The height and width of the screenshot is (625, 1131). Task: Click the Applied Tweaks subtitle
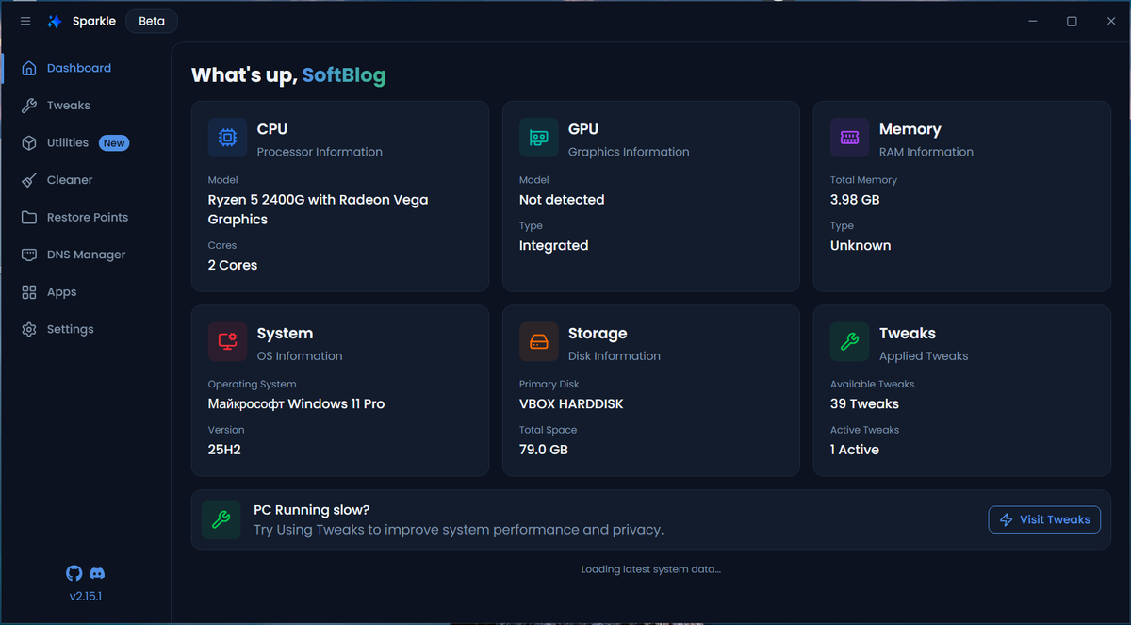click(x=924, y=356)
